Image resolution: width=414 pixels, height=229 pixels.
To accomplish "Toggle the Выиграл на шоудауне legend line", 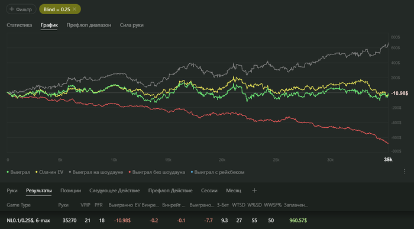I will 96,172.
